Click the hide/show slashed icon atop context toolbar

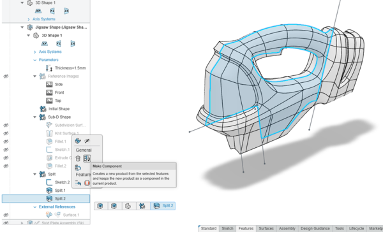tap(87, 141)
